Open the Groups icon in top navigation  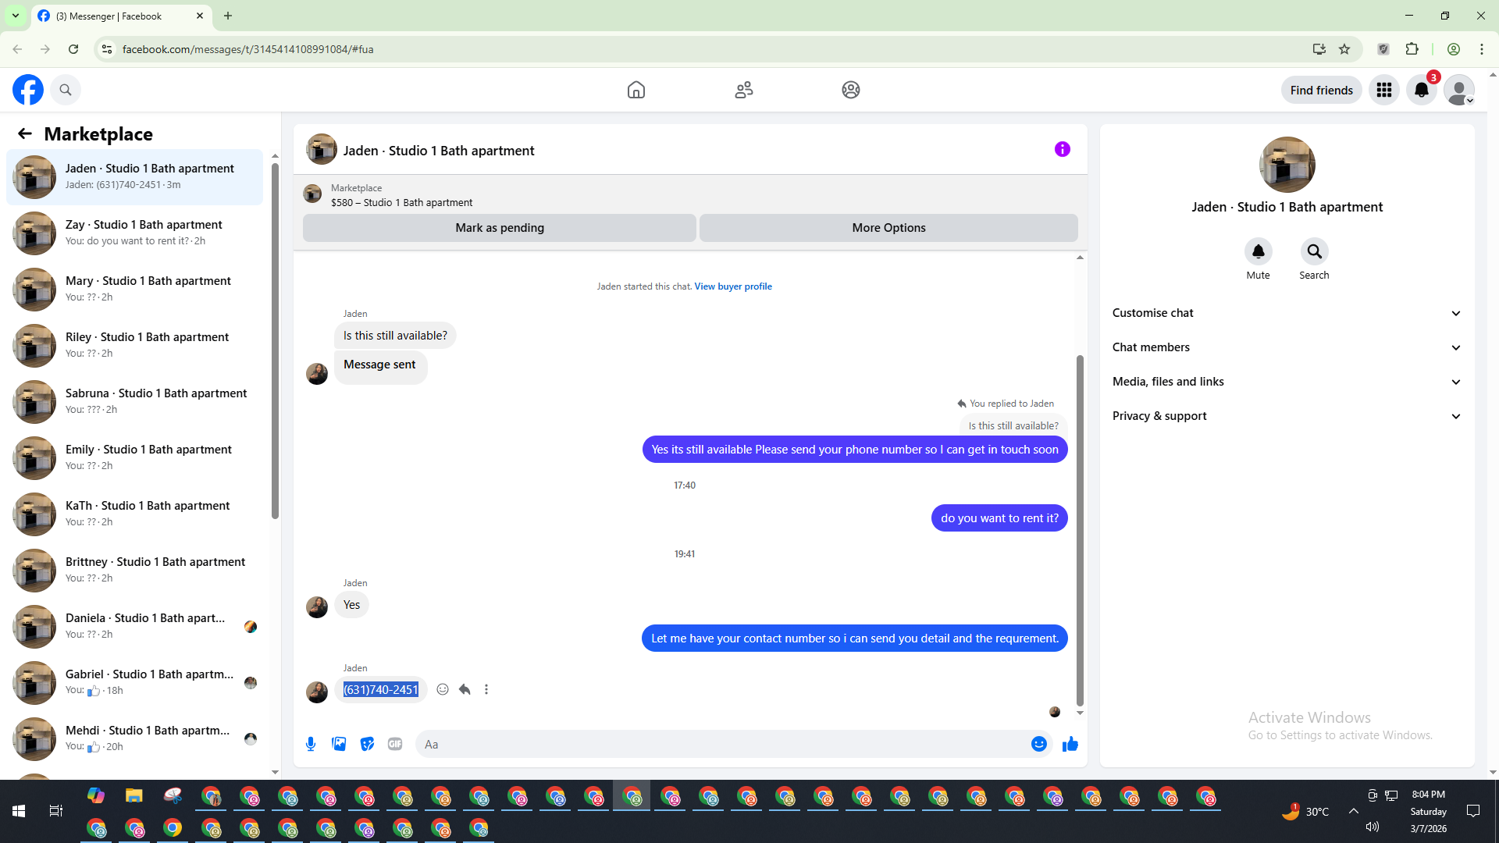tap(851, 90)
